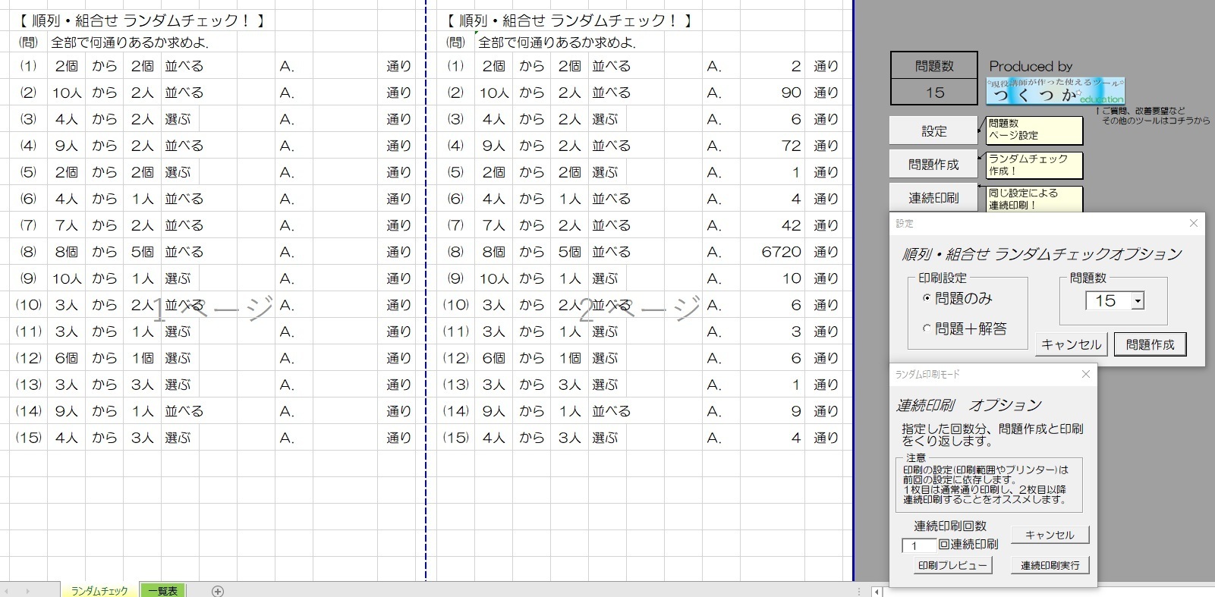The width and height of the screenshot is (1215, 597).
Task: Click 7人 cell in page 2 question (7)
Action: 493,225
